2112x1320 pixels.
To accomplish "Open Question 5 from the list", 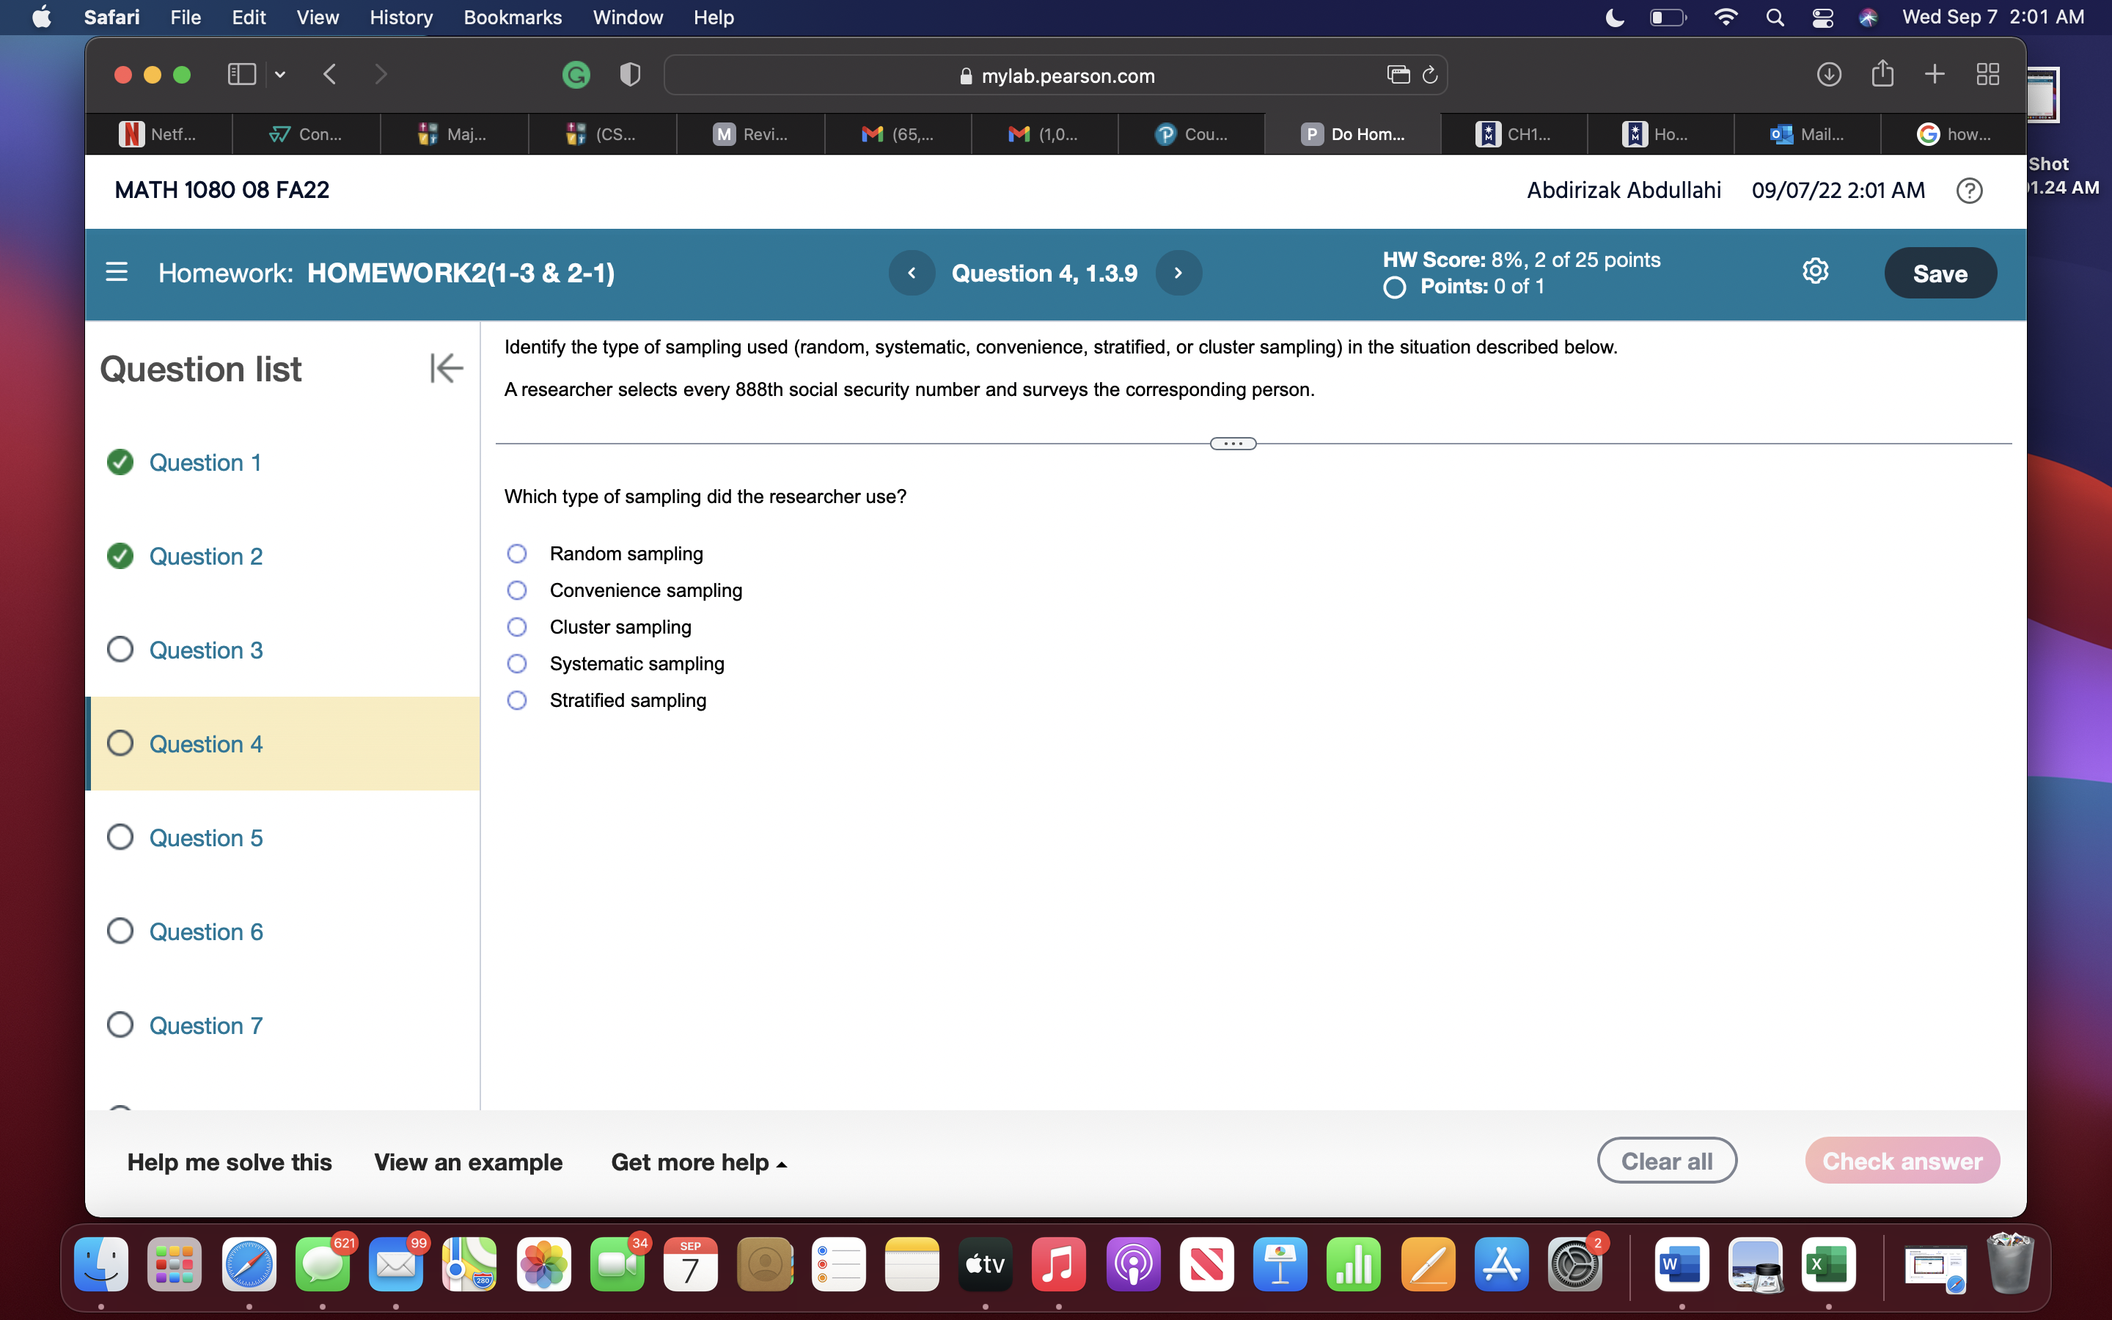I will tap(205, 837).
